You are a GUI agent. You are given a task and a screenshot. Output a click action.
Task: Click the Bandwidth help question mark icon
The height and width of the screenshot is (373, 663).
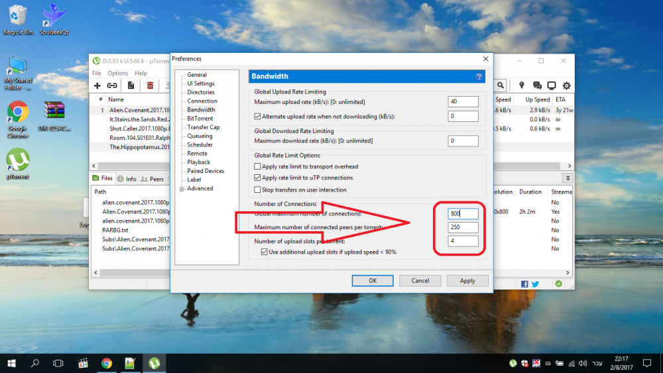click(x=479, y=76)
